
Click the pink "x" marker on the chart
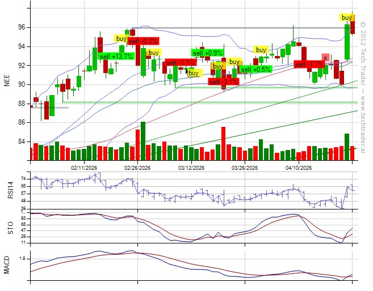pos(325,57)
